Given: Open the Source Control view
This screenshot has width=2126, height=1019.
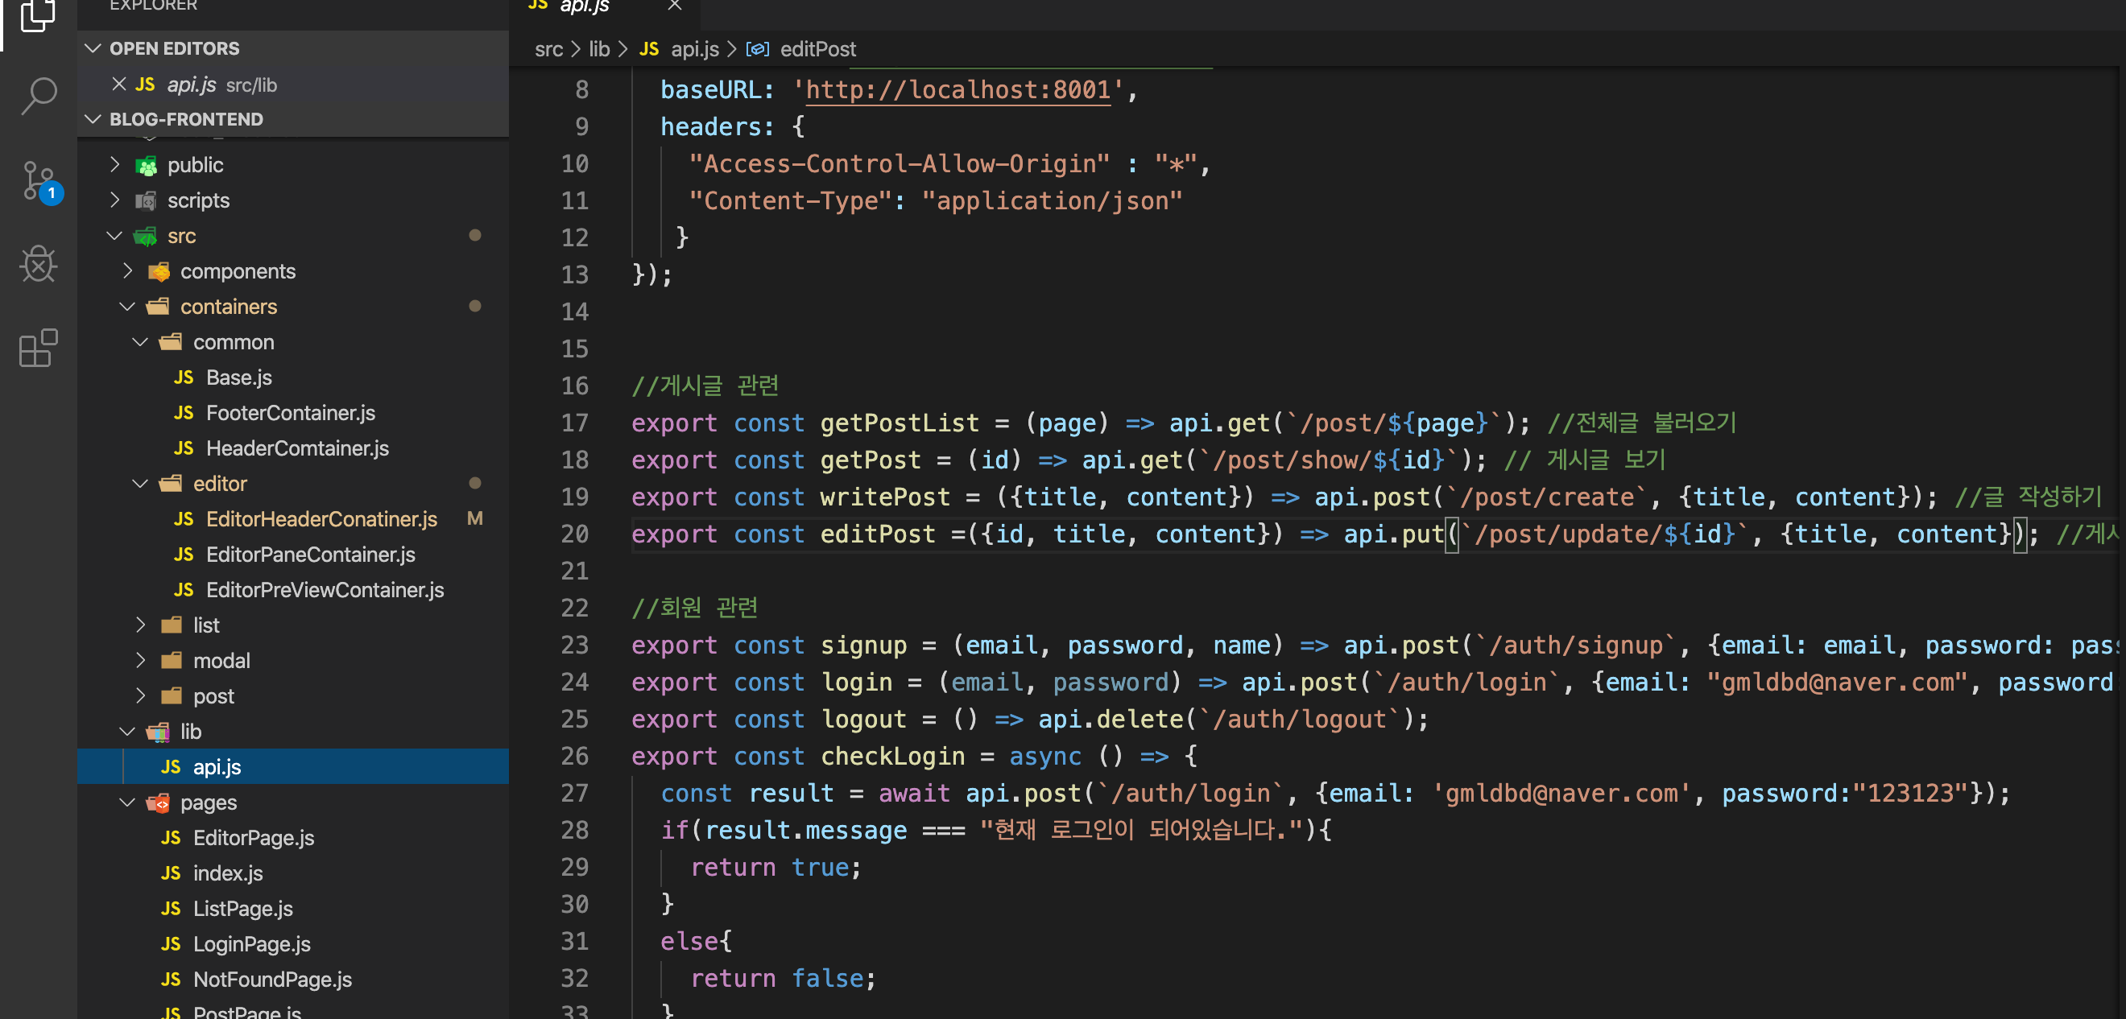Looking at the screenshot, I should pos(38,179).
